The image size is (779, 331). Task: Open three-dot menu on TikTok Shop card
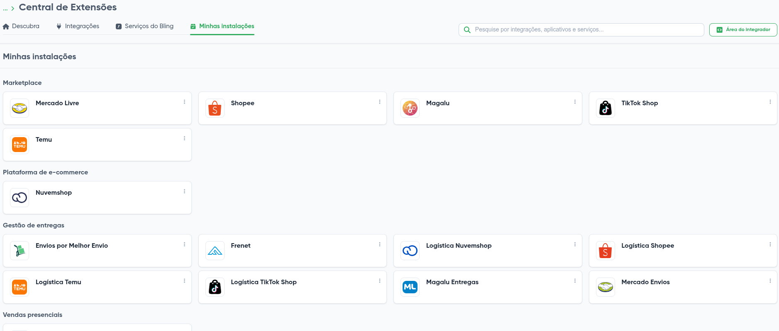pyautogui.click(x=770, y=102)
